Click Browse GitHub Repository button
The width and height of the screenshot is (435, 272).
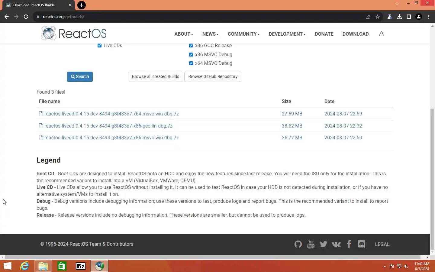point(213,76)
